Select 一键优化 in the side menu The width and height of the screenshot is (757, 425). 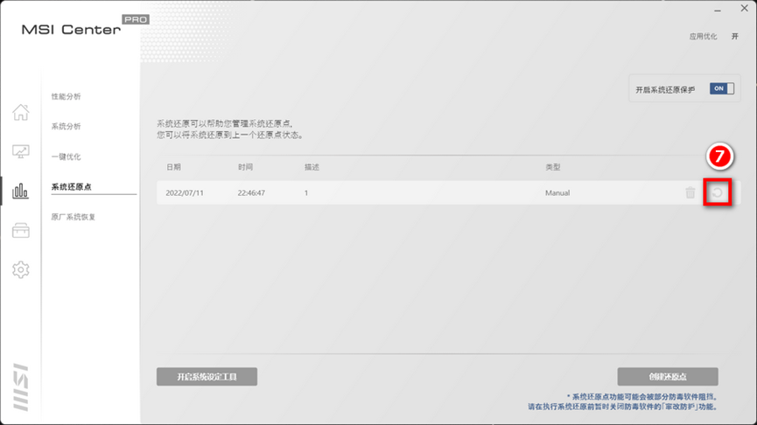pos(67,157)
